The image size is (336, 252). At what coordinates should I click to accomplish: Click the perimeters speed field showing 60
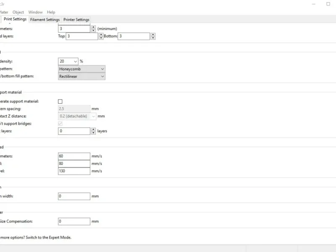[x=74, y=156]
